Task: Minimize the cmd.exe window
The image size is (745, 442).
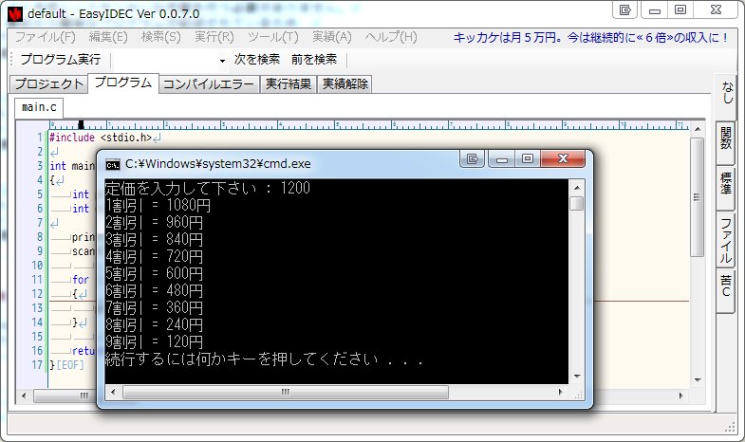Action: coord(502,158)
